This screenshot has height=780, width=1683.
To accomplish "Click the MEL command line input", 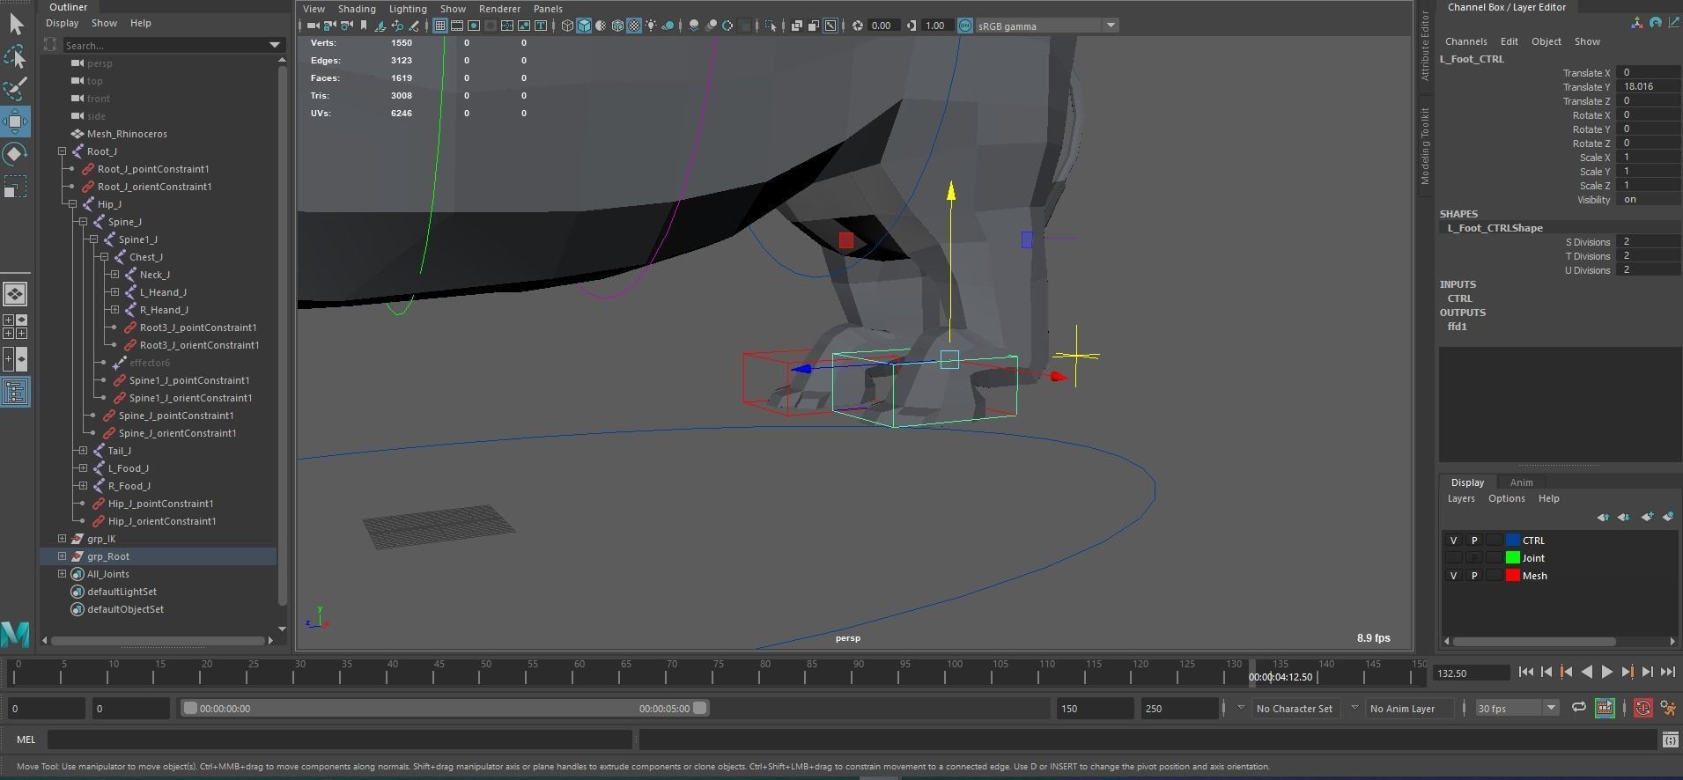I will pyautogui.click(x=340, y=740).
